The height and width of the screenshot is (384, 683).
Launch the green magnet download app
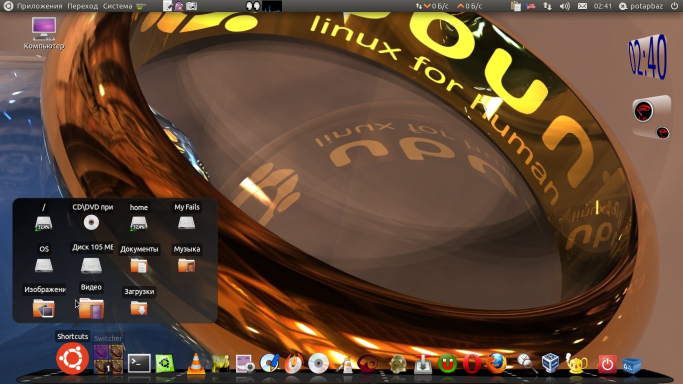pyautogui.click(x=447, y=364)
